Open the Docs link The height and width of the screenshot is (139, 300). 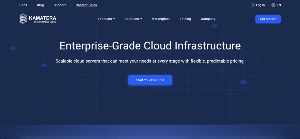(23, 5)
